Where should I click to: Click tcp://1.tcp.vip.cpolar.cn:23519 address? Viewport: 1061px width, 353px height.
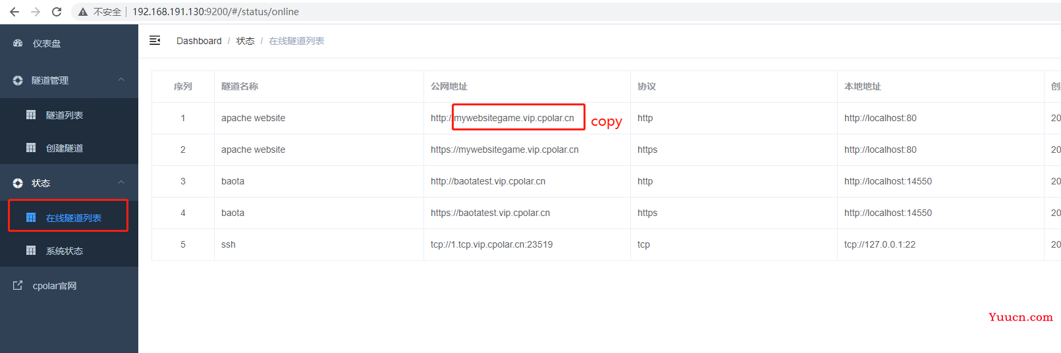491,244
